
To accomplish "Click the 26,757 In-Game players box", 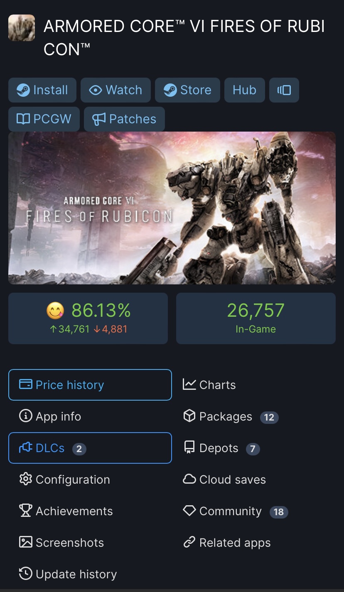I will tap(256, 318).
